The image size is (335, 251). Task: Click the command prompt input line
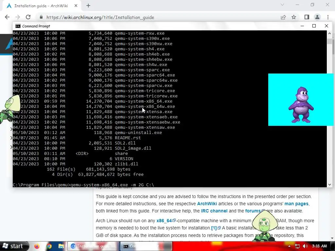click(83, 185)
